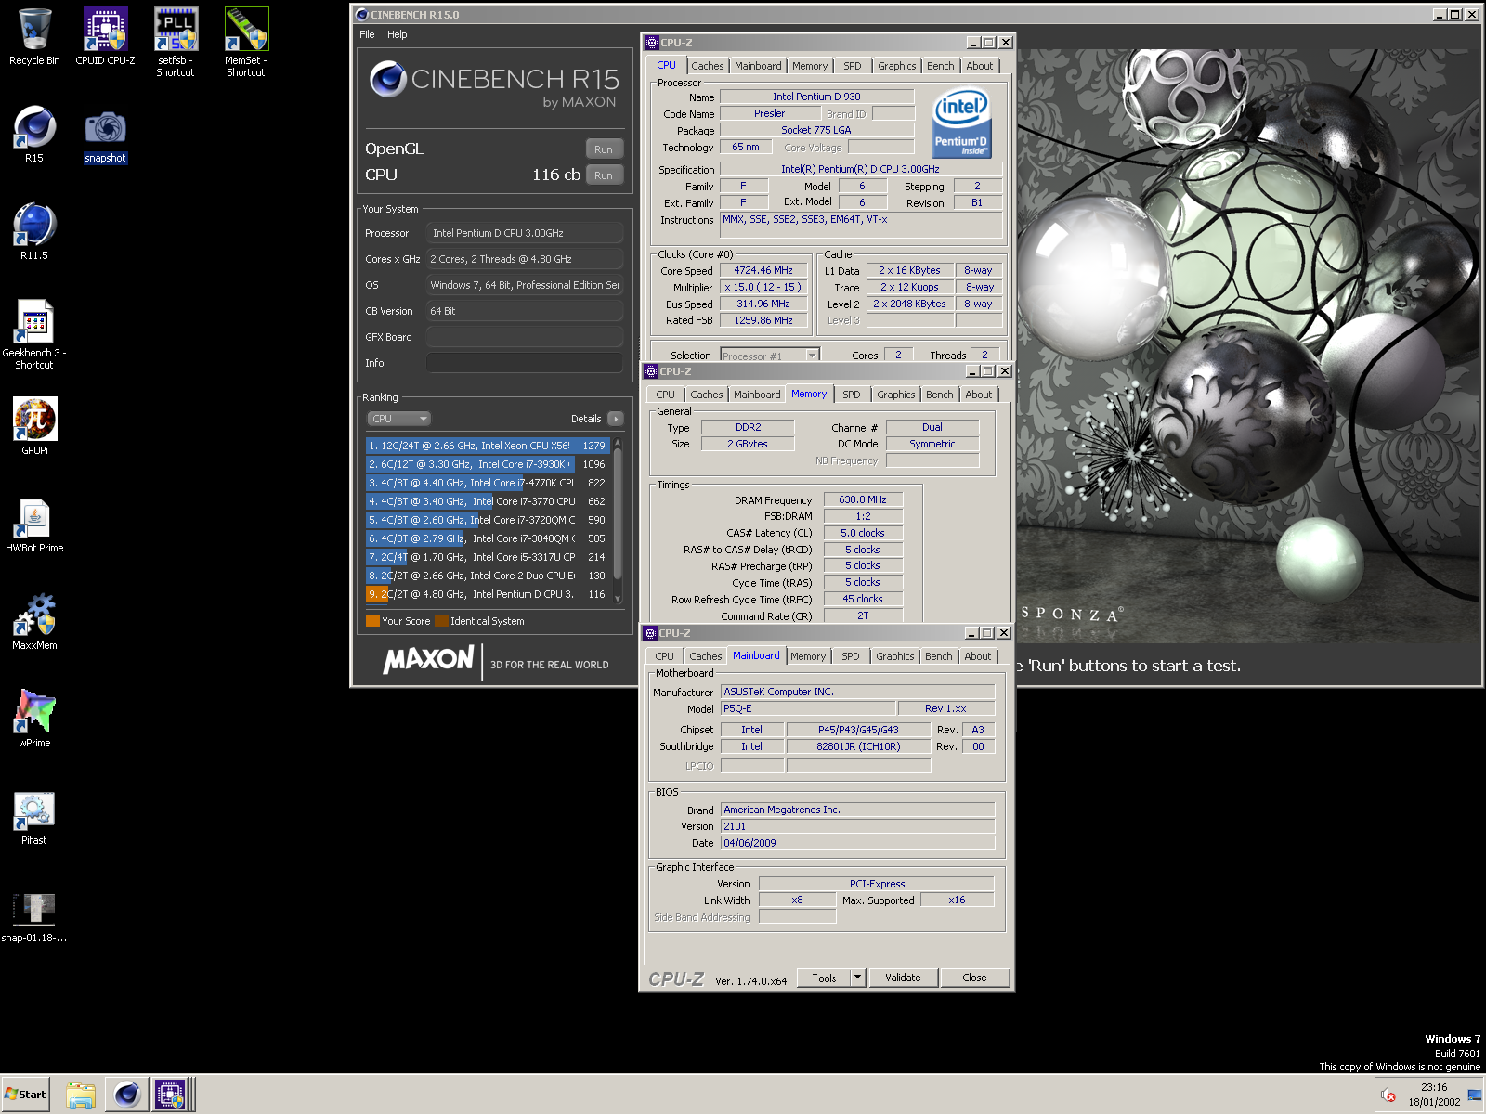Select the Pentium D 4.80 GHz ranking row

pyautogui.click(x=488, y=594)
